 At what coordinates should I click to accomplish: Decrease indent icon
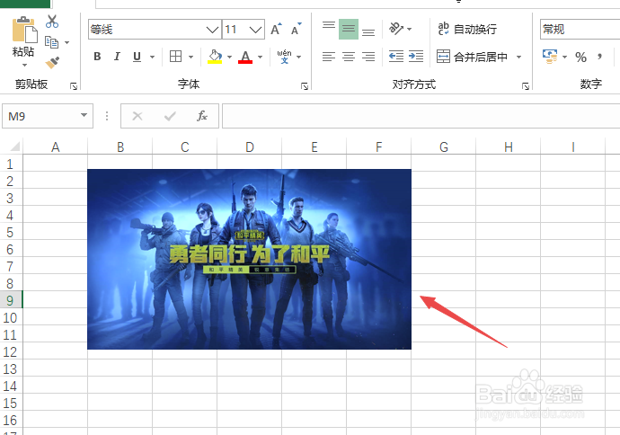click(396, 57)
